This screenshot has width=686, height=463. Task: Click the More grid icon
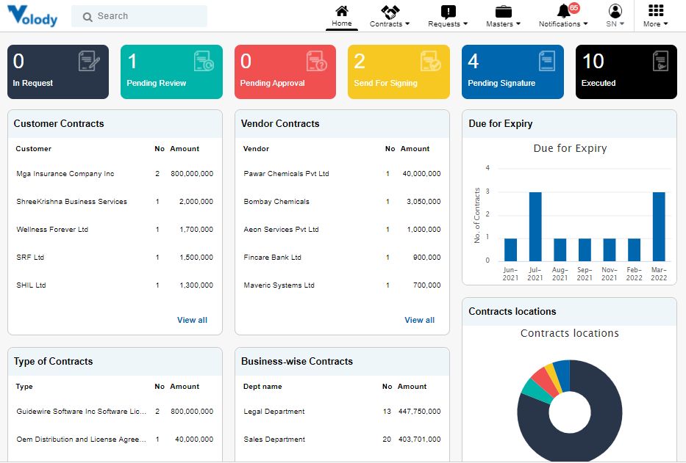point(654,10)
